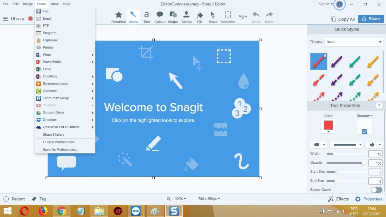Open the Shadow dropdown
The height and width of the screenshot is (217, 386).
click(364, 116)
